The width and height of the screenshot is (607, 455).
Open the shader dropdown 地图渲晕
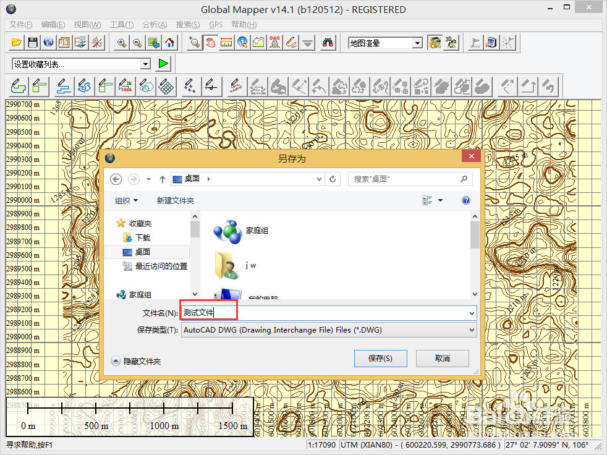click(417, 43)
